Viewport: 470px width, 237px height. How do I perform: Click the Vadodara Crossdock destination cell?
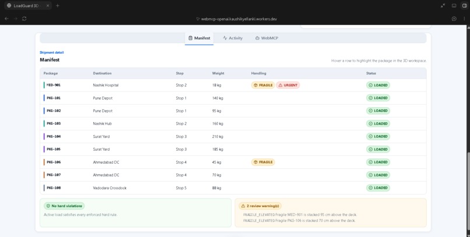click(110, 188)
